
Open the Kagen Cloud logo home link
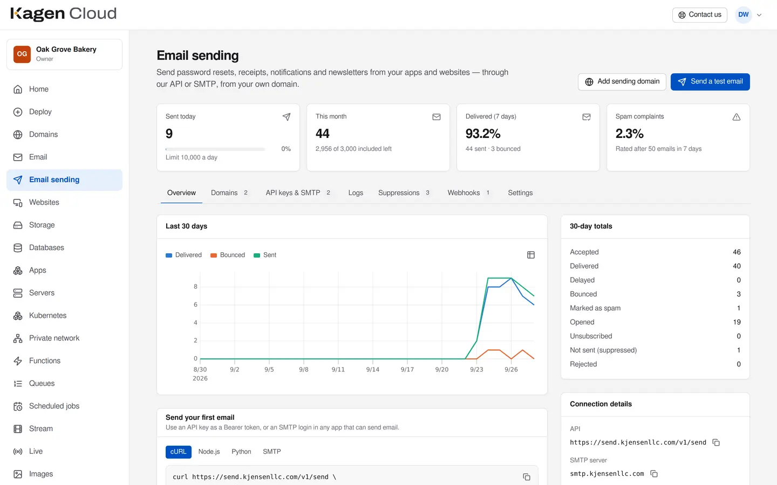(64, 14)
